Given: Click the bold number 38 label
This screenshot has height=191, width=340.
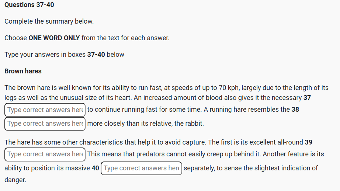Looking at the screenshot, I should tap(295, 110).
